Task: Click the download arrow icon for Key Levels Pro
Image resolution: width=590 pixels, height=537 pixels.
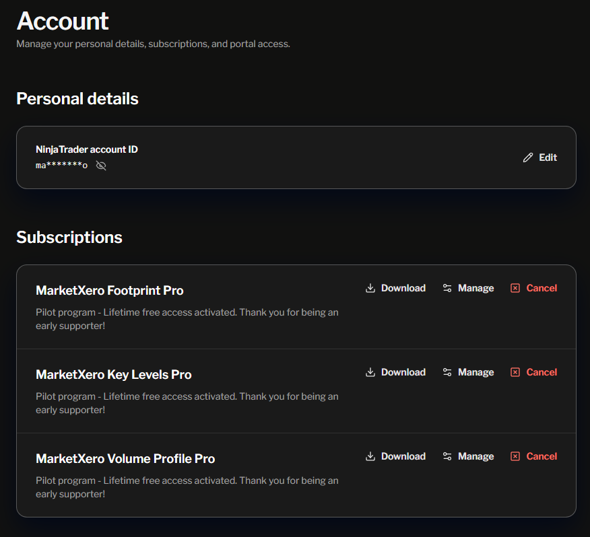Action: (x=370, y=372)
